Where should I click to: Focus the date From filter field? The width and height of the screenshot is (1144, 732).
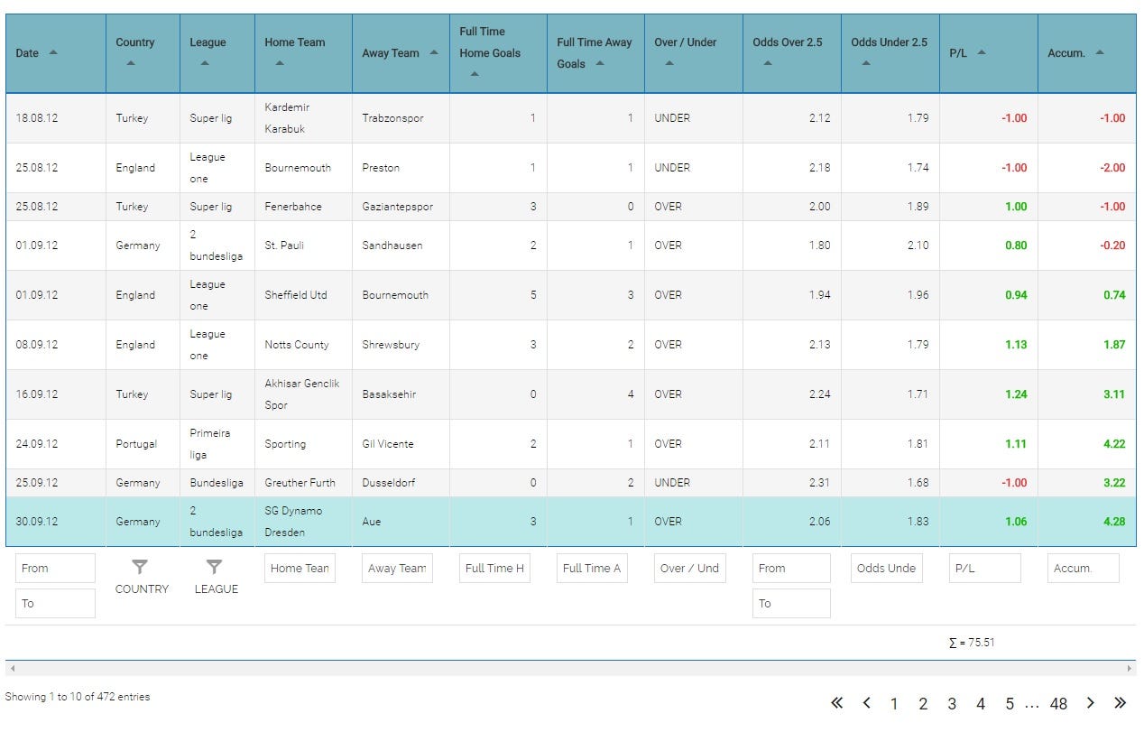(x=55, y=568)
